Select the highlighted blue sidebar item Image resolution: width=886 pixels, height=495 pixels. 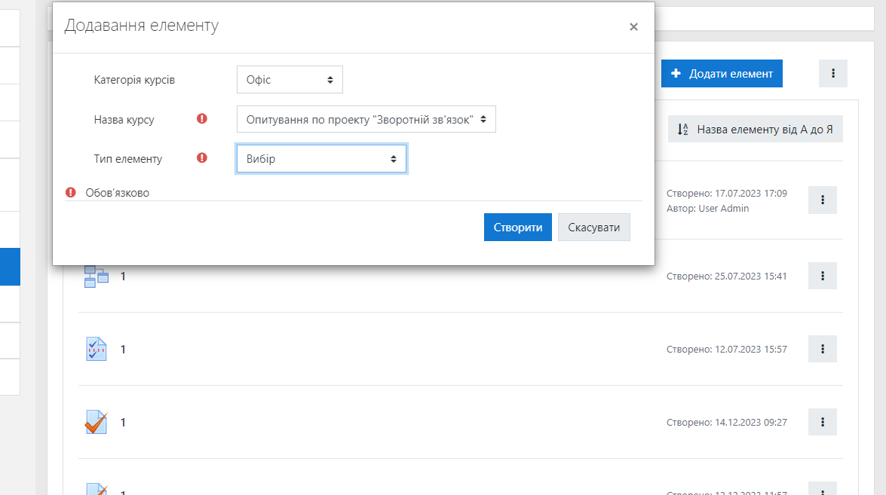(x=10, y=267)
